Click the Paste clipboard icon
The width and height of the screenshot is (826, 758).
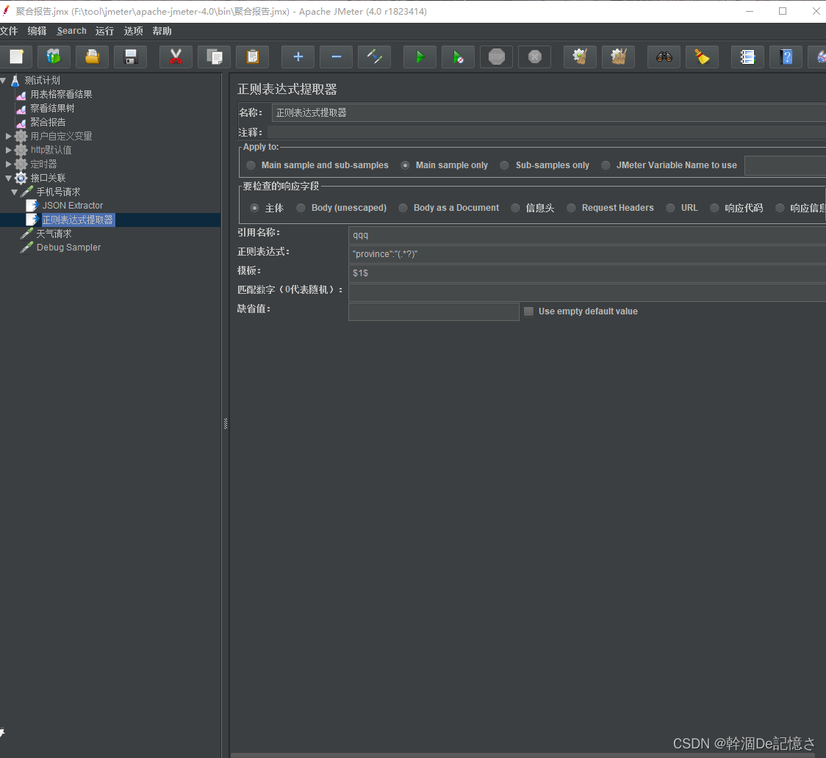[253, 57]
